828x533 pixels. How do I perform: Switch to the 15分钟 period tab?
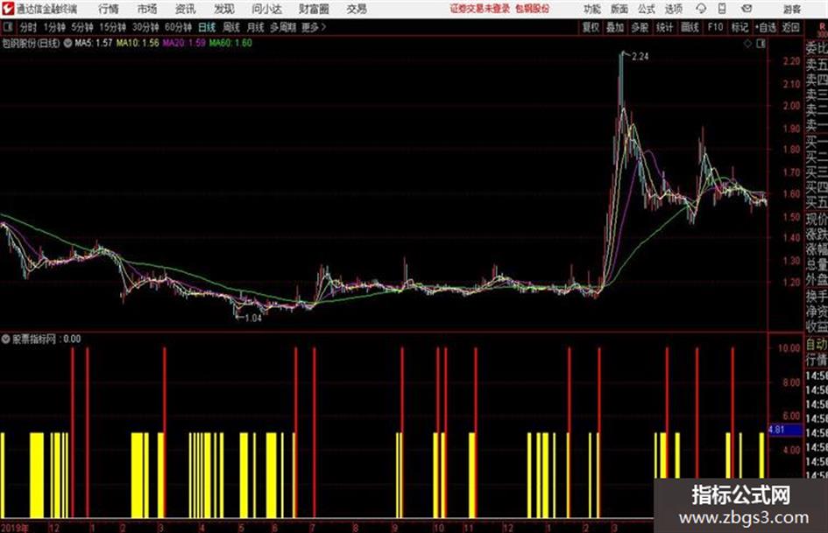click(x=113, y=27)
